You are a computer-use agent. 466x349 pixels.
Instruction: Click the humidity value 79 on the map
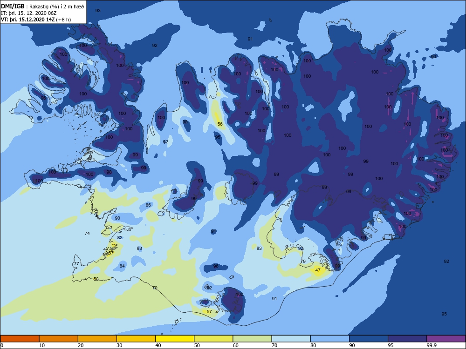(303, 261)
